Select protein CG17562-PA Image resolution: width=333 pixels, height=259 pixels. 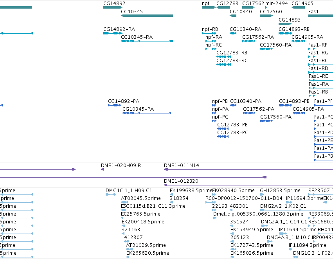(259, 109)
